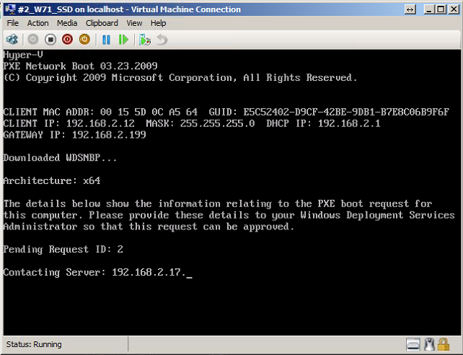463x355 pixels.
Task: Click the DHCP IP 192.168.2.1 text
Action: [x=323, y=123]
